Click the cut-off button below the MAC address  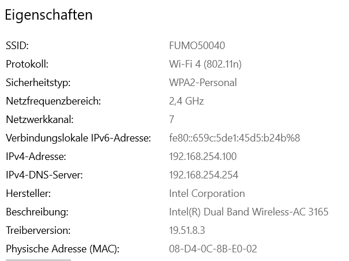[38, 260]
